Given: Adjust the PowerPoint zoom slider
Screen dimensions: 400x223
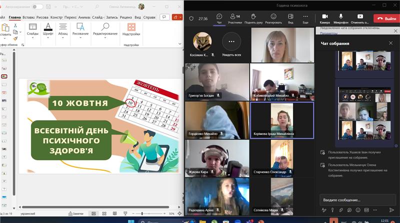Looking at the screenshot, I should tap(142, 214).
